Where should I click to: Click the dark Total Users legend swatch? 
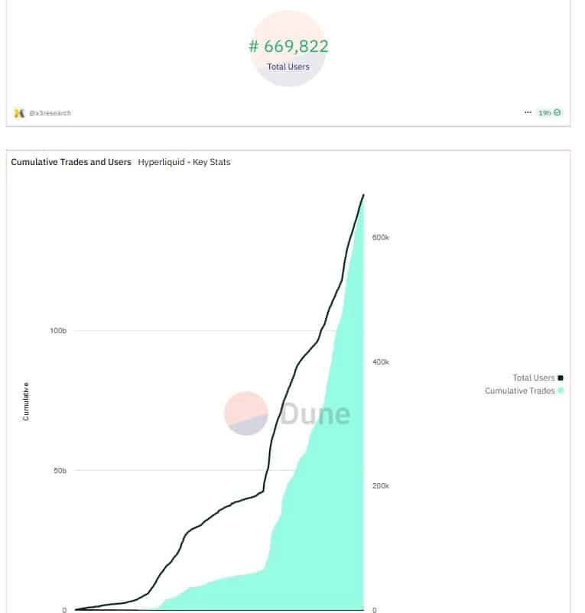click(561, 378)
